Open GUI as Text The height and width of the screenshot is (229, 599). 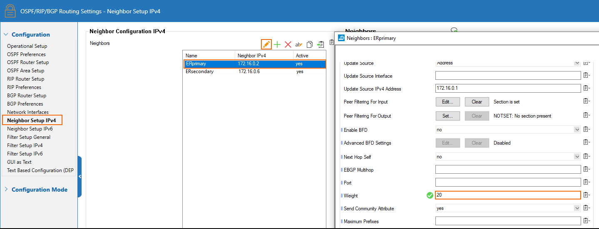[x=19, y=162]
